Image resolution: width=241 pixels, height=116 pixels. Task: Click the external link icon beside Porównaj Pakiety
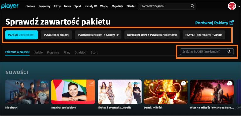(232, 23)
